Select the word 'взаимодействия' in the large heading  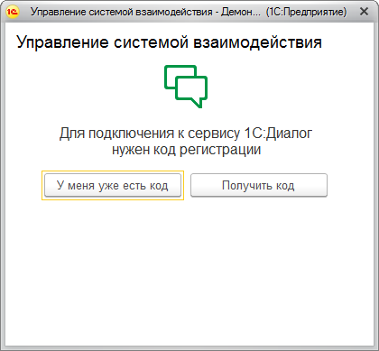point(257,42)
